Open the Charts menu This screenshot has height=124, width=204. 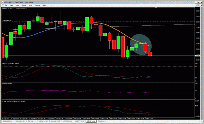coord(24,5)
